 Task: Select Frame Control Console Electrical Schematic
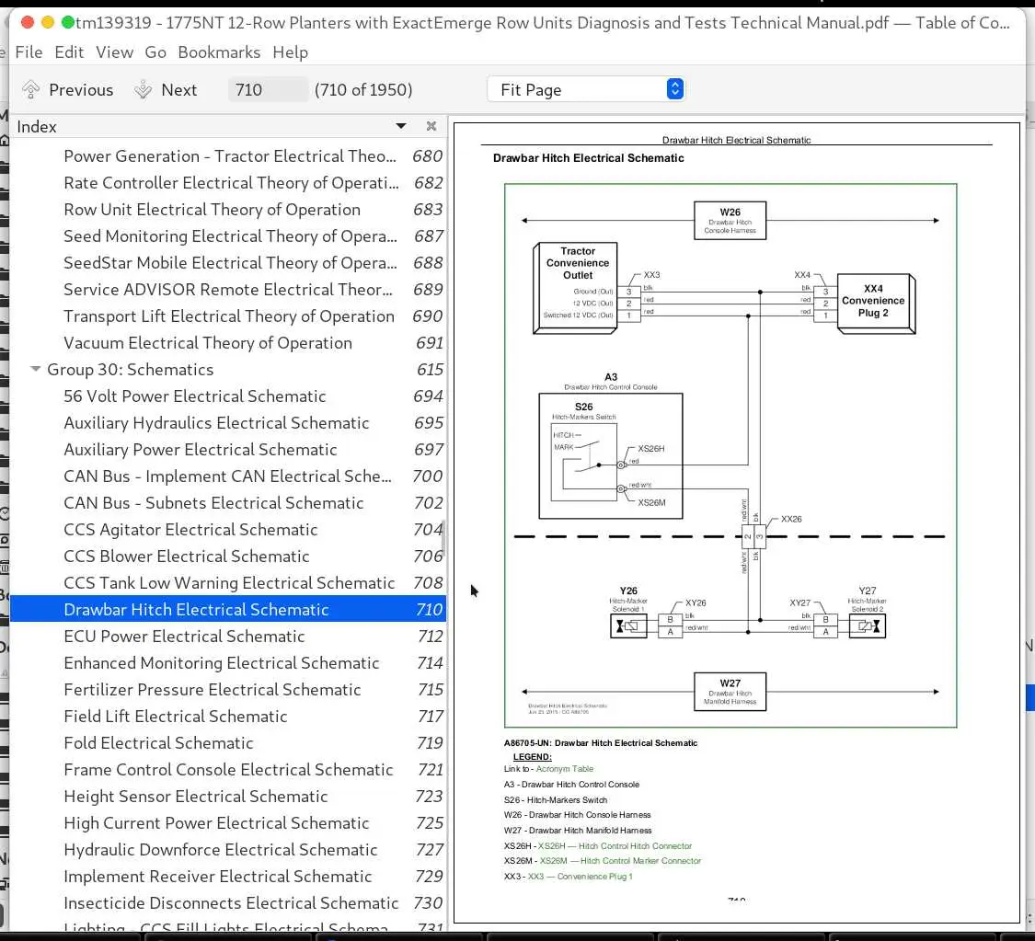coord(228,769)
